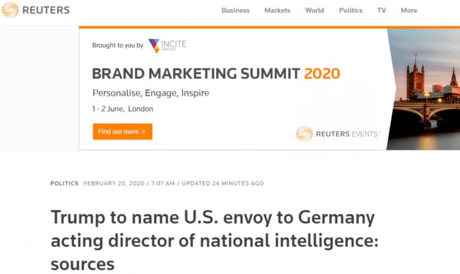Image resolution: width=460 pixels, height=274 pixels.
Task: Click the Personalise, Engage, Inspire tagline
Action: [151, 93]
